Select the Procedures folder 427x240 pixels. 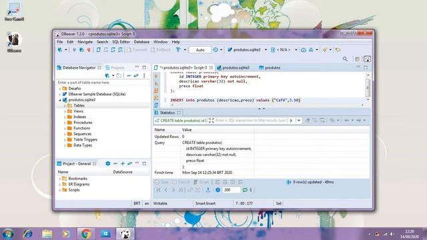coord(83,123)
